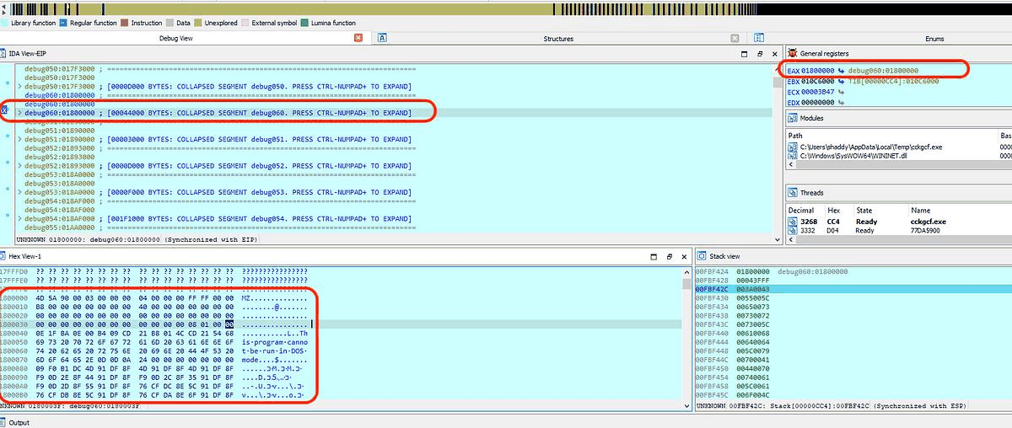Click the jump arrow next to ECX value

click(841, 92)
